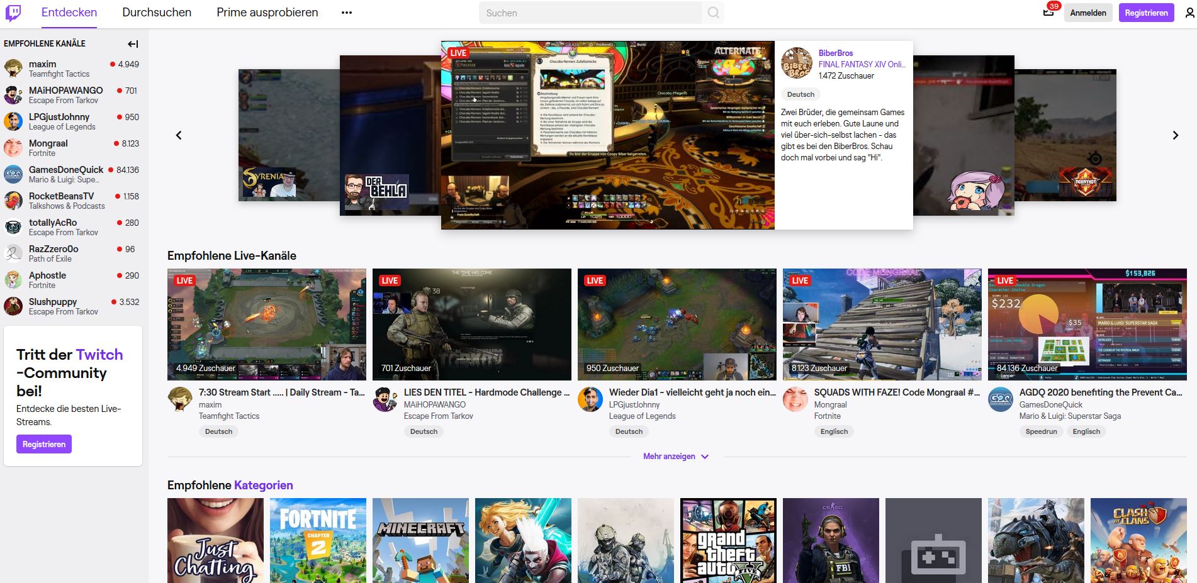The width and height of the screenshot is (1197, 583).
Task: Click Slushpuppy's avatar in sidebar
Action: (13, 306)
